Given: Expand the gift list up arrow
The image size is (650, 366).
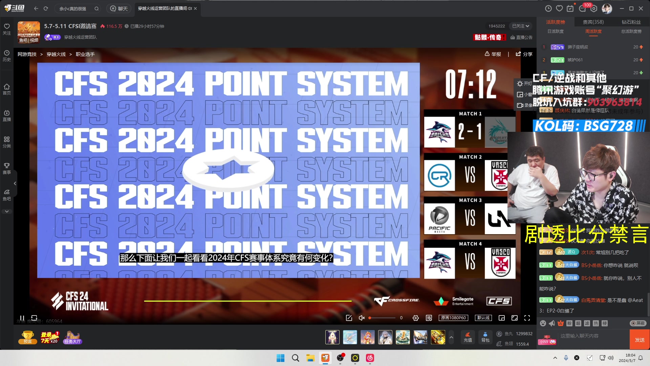Looking at the screenshot, I should [451, 337].
